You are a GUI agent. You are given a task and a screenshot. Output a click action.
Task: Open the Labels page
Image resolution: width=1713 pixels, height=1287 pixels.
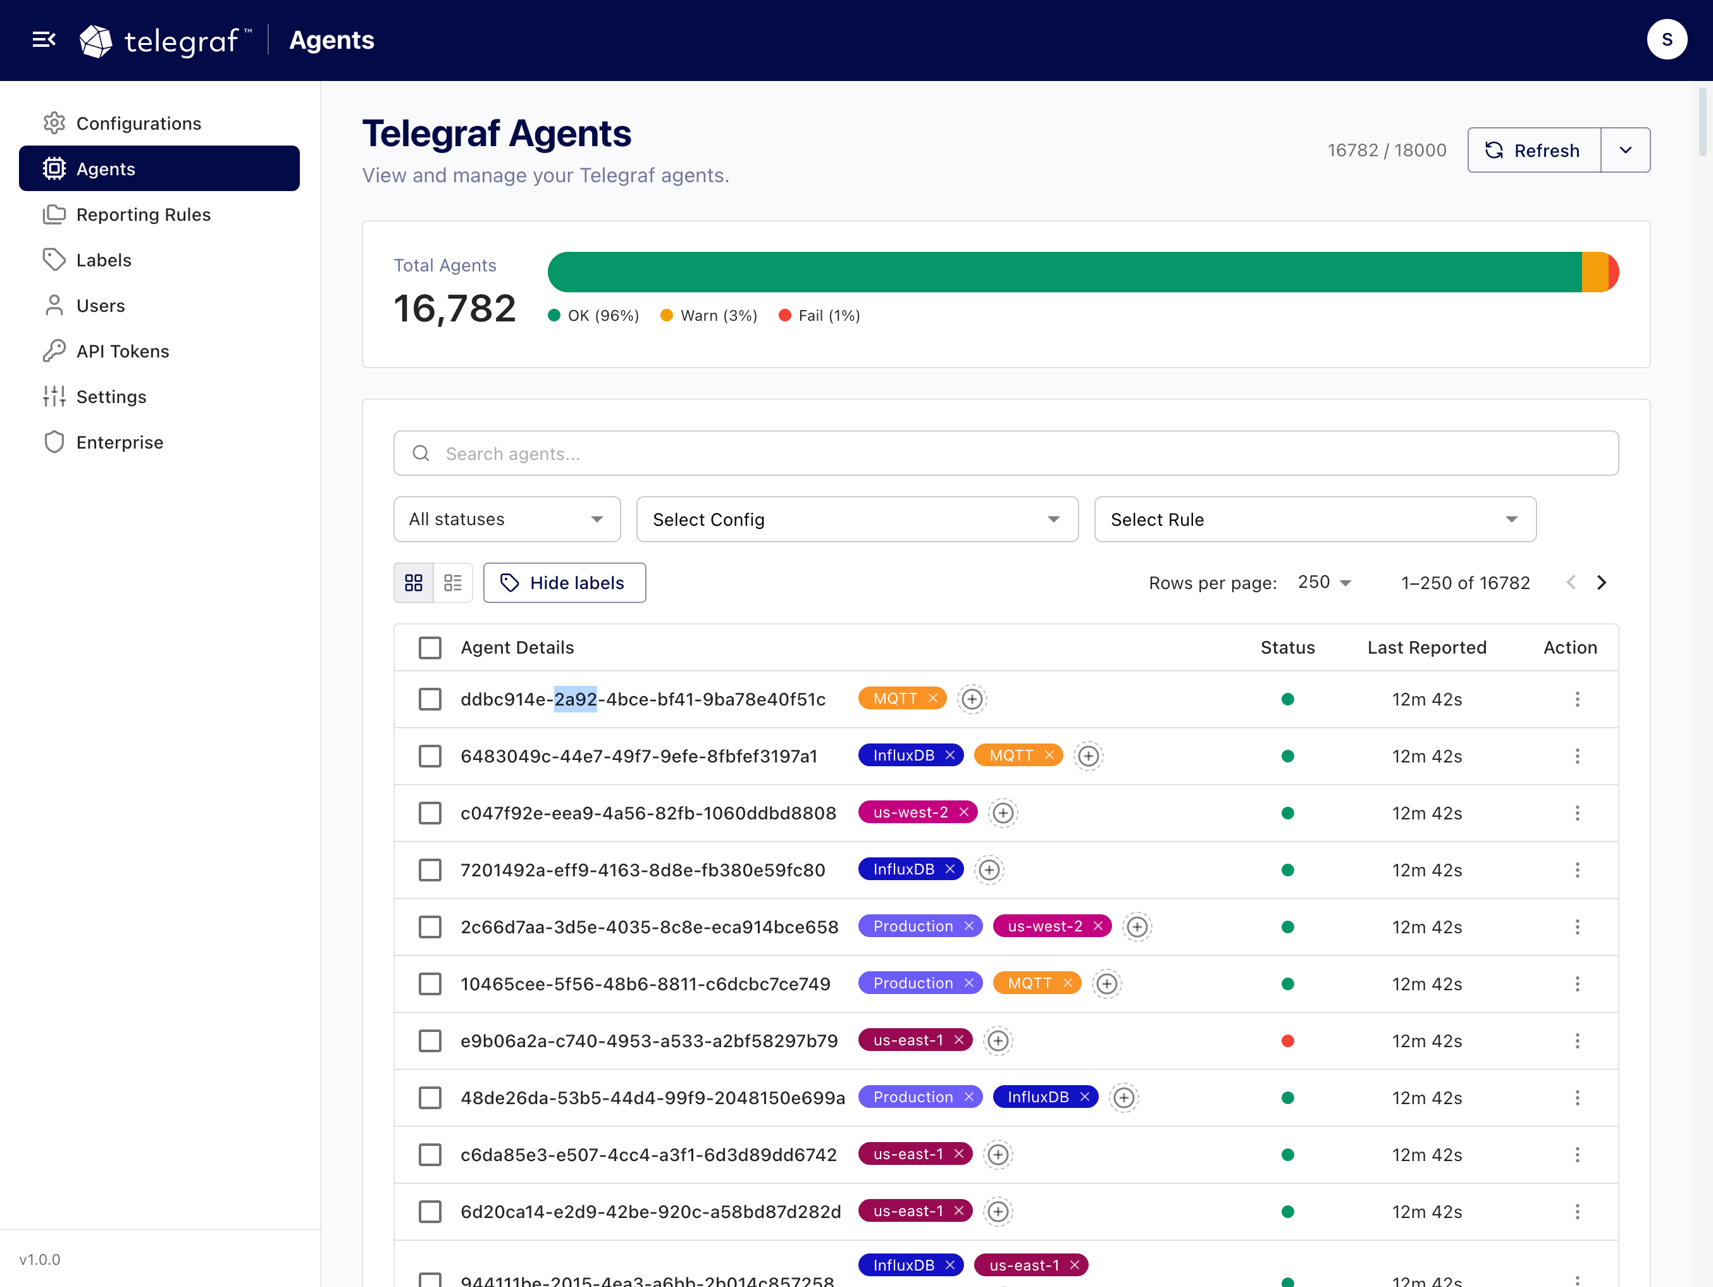pos(159,259)
